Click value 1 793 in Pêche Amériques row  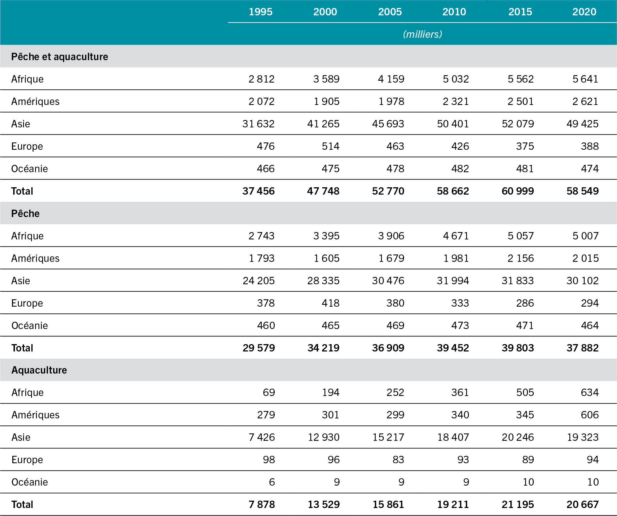pyautogui.click(x=262, y=258)
